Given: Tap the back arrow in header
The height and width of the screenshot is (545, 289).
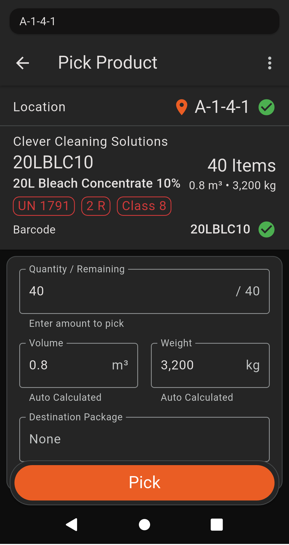Looking at the screenshot, I should 22,63.
